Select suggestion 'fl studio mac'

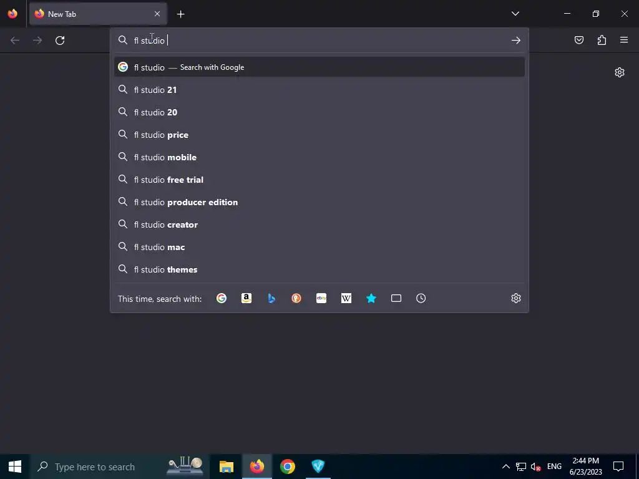[x=319, y=247]
